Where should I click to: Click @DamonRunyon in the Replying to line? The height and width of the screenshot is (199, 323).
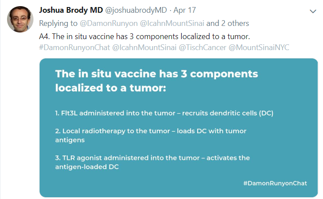(x=109, y=23)
